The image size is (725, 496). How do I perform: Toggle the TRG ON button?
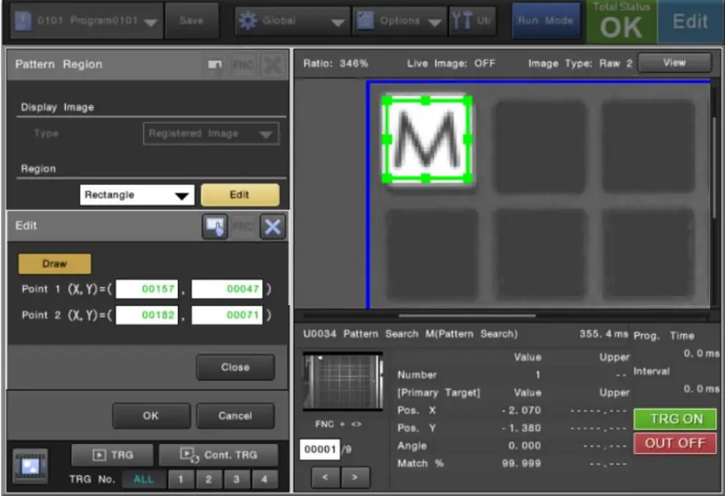[x=676, y=419]
